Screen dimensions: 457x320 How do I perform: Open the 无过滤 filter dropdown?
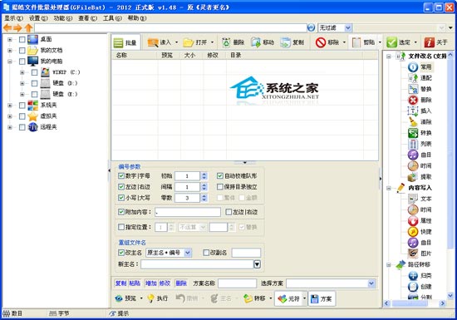[x=348, y=28]
